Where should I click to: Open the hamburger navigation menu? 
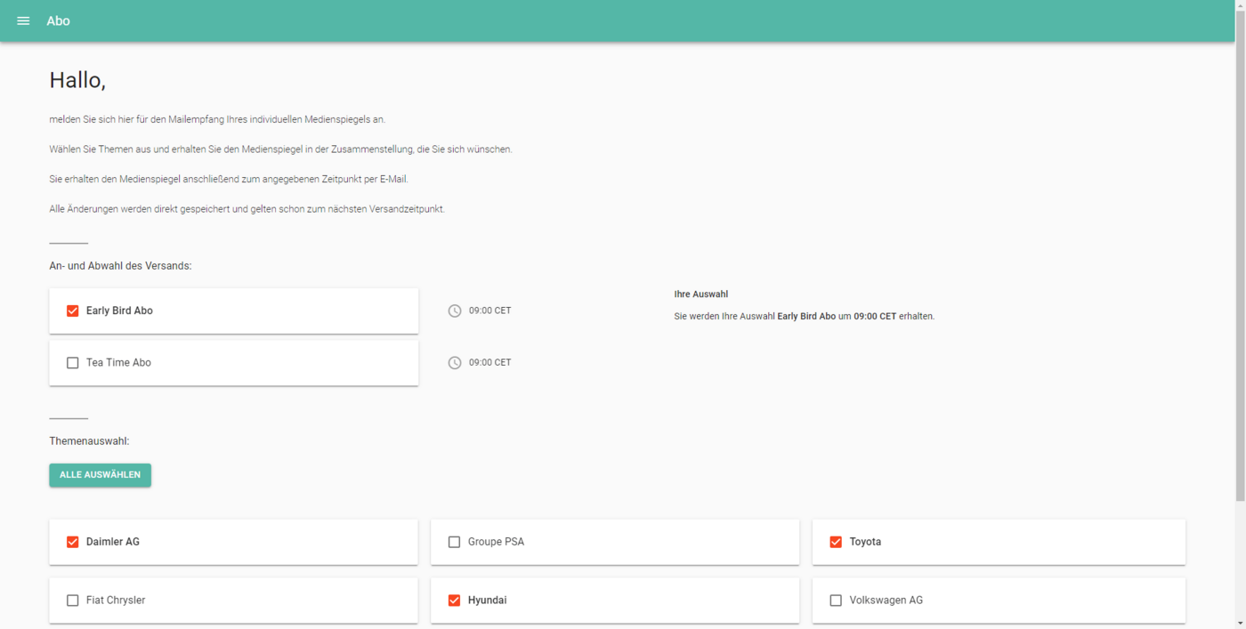[x=23, y=20]
